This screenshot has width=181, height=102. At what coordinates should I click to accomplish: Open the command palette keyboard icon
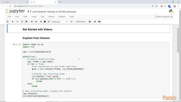(71, 22)
